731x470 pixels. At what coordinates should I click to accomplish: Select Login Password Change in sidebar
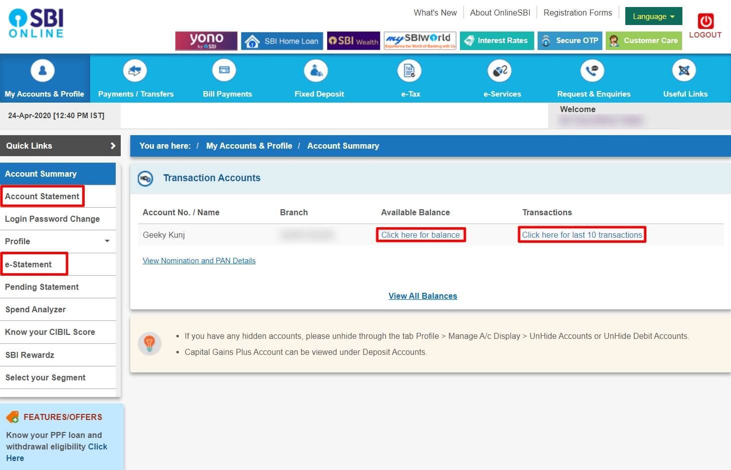58,219
